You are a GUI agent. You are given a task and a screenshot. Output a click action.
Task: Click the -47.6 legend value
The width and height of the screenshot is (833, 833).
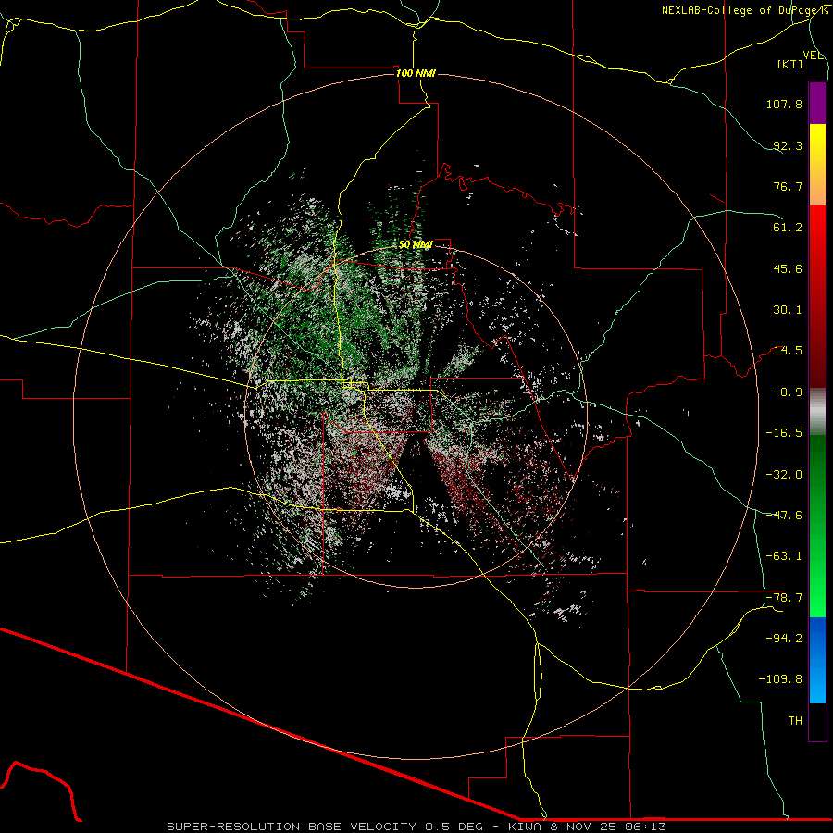[784, 516]
